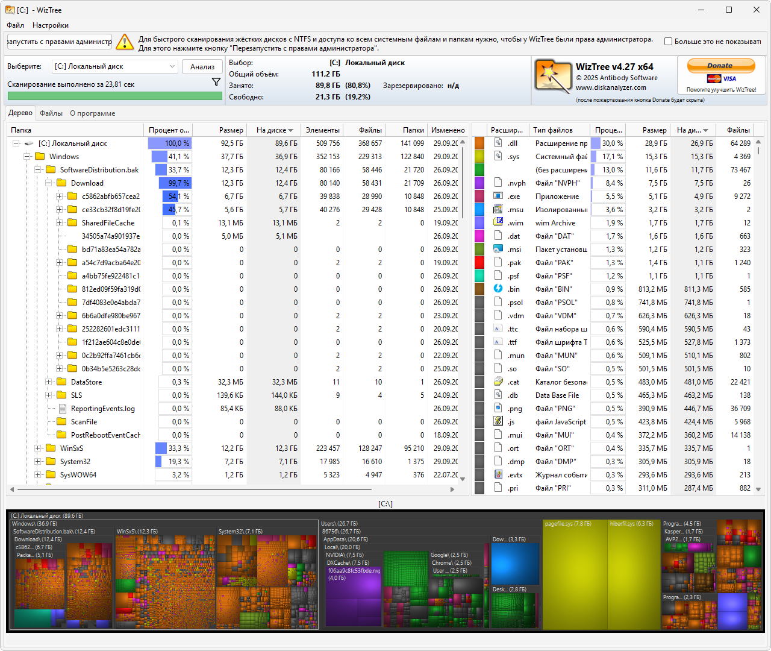Image resolution: width=771 pixels, height=651 pixels.
Task: Click the purple .nvph color swatch
Action: [x=479, y=183]
